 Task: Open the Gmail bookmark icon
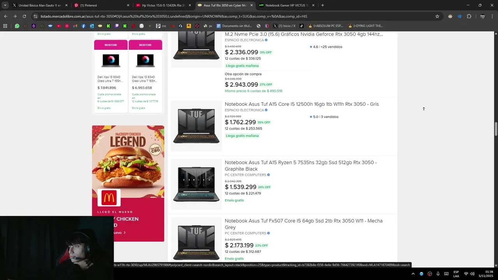tap(75, 26)
